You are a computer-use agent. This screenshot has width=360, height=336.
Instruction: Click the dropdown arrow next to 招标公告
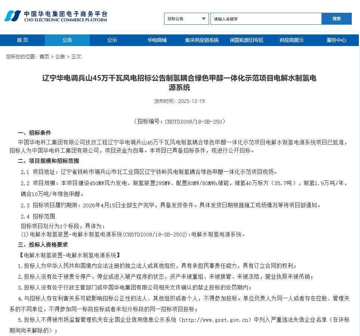[204, 19]
